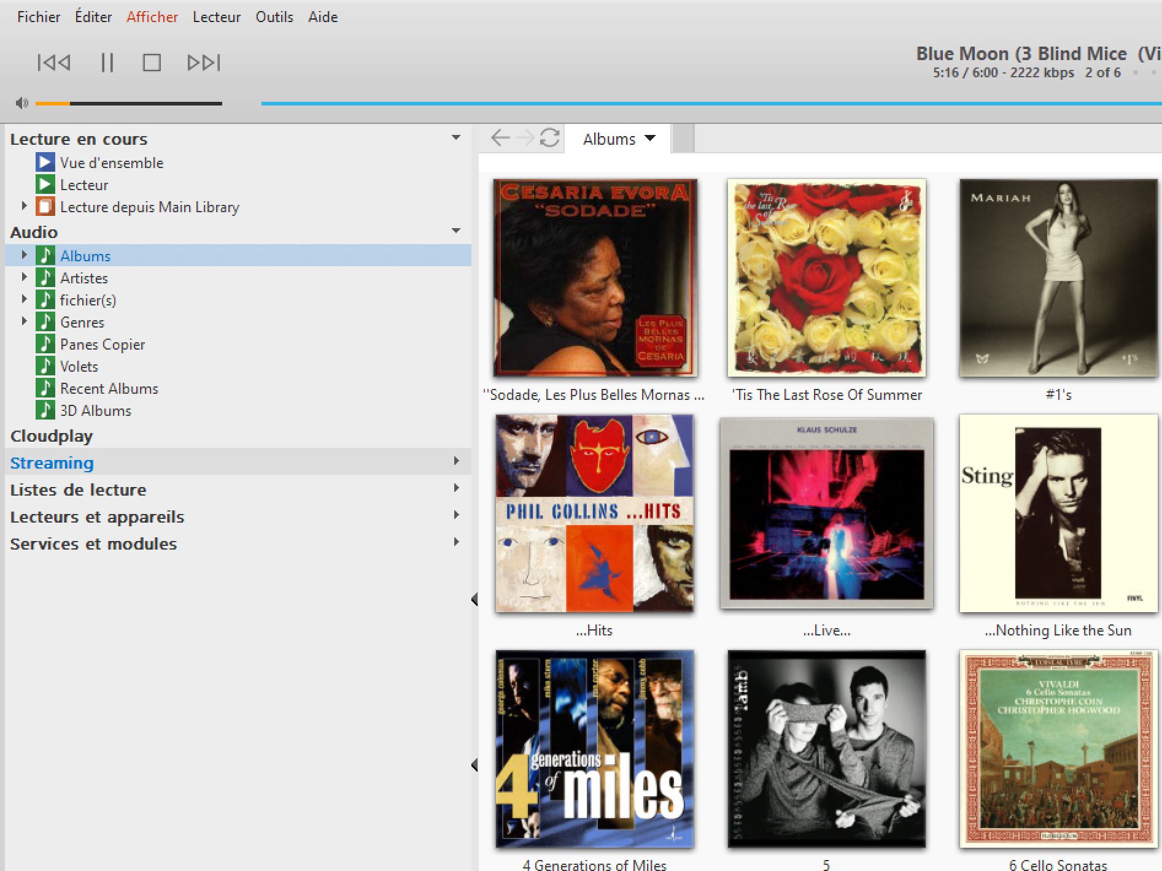Open the Outils menu
The image size is (1162, 871).
(x=274, y=17)
